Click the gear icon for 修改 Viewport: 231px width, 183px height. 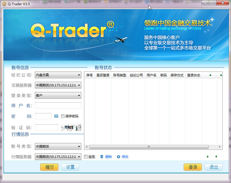(118, 157)
